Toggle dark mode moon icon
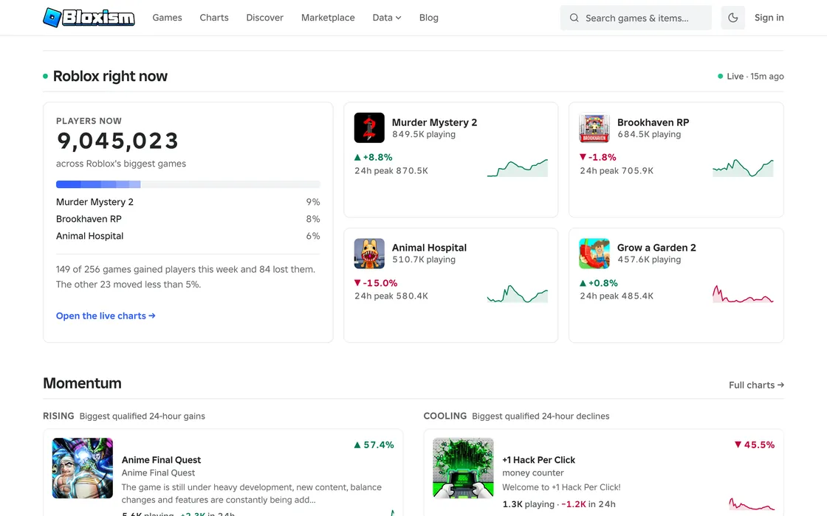Screen dimensions: 827x516 (x=732, y=18)
